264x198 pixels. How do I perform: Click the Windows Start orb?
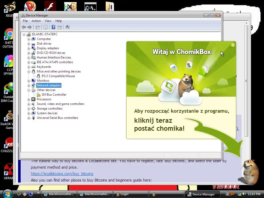[7, 194]
